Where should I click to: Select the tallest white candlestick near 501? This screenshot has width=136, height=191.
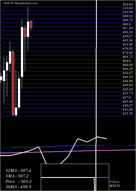(x=22, y=52)
